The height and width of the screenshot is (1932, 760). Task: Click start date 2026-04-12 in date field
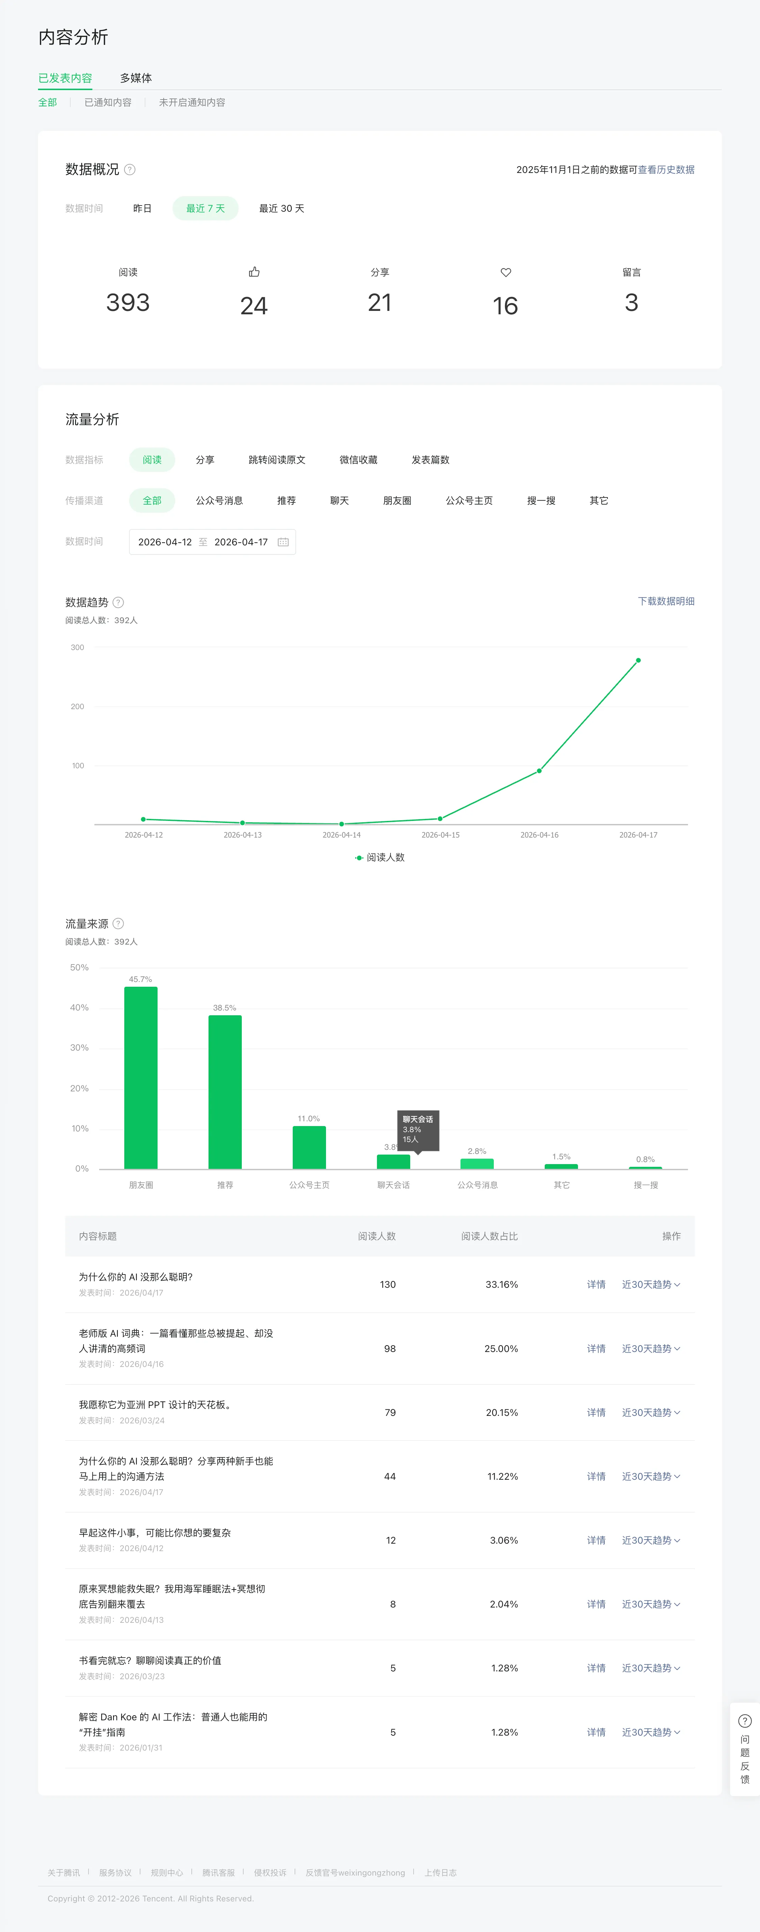(x=165, y=542)
